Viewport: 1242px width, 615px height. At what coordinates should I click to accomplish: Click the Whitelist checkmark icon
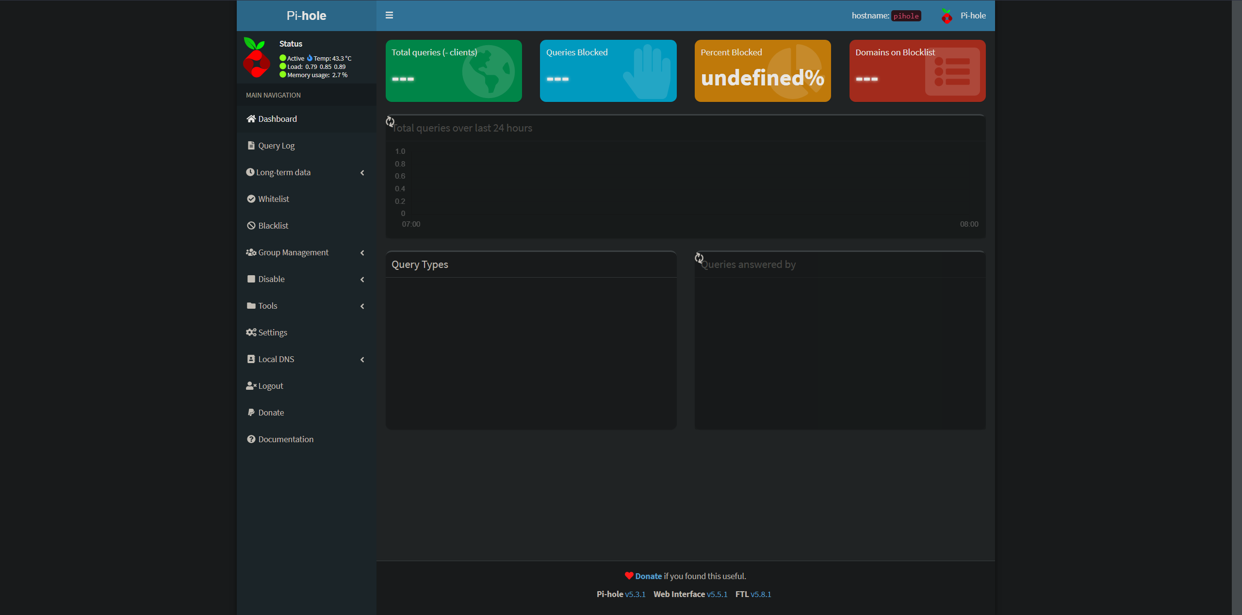251,199
